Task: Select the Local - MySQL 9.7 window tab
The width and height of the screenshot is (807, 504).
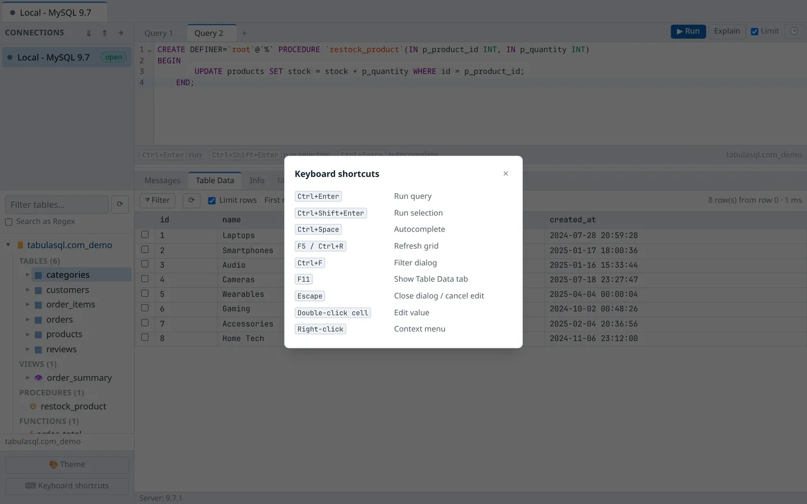Action: (x=54, y=12)
